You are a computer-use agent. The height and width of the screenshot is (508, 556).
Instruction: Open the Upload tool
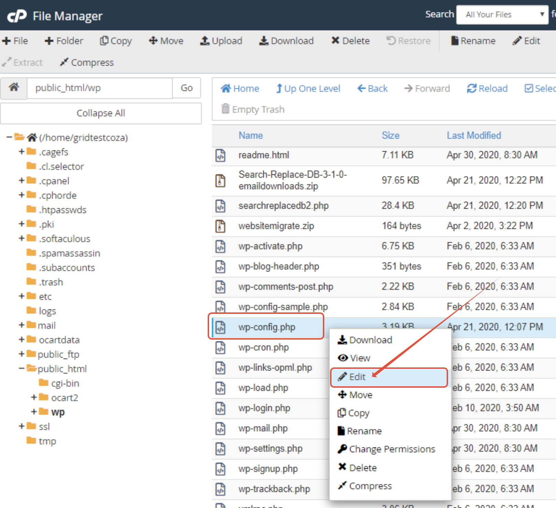221,41
